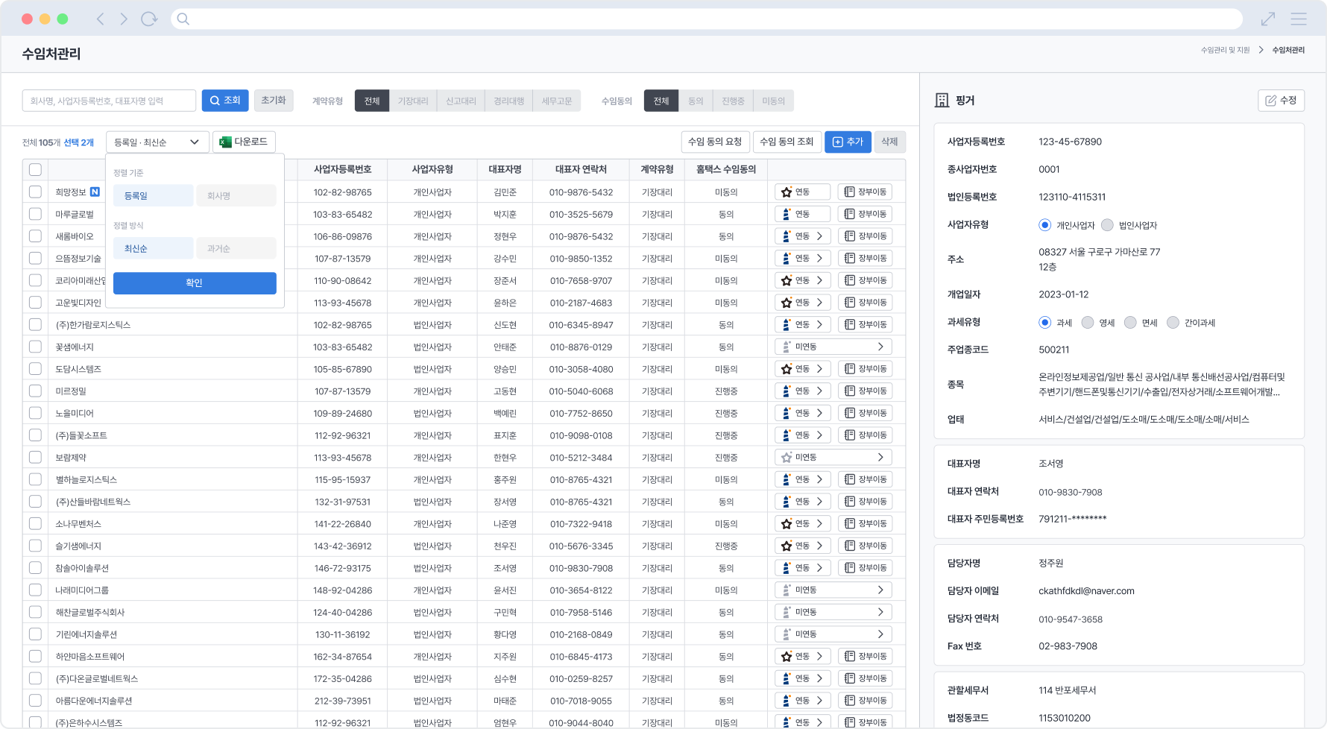This screenshot has width=1327, height=729.
Task: Click the lighthouse 연동 icon for 마루글로벌
Action: [x=787, y=215]
